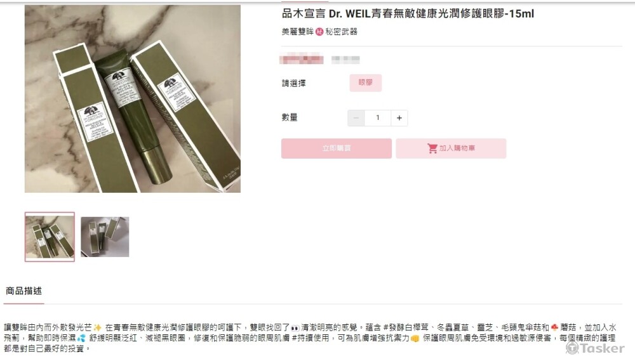635x361 pixels.
Task: Open the main product image
Action: [133, 99]
